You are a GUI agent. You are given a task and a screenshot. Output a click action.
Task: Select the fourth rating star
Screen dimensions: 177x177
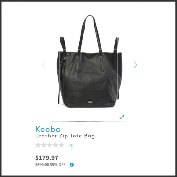pos(56,145)
